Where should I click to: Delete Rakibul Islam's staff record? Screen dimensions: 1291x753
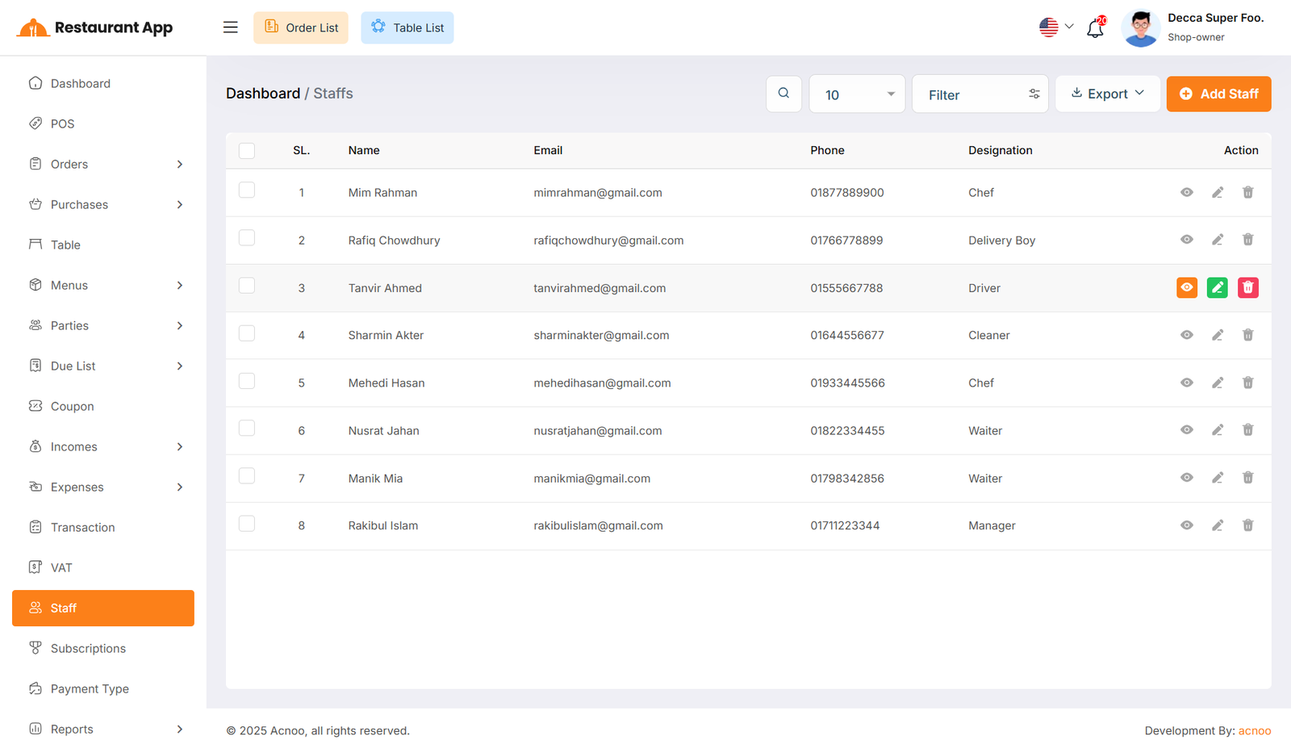point(1247,525)
